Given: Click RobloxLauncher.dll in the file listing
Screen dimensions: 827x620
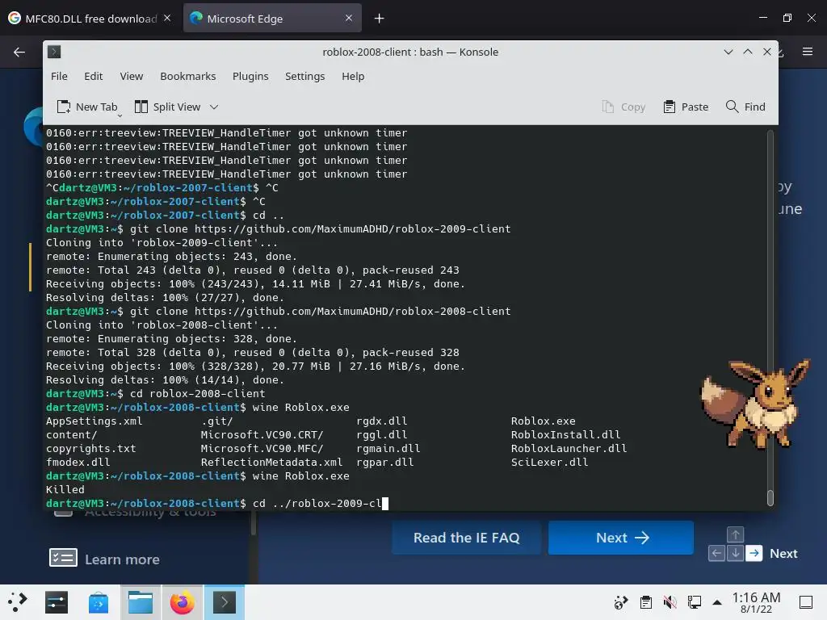Looking at the screenshot, I should coord(569,449).
